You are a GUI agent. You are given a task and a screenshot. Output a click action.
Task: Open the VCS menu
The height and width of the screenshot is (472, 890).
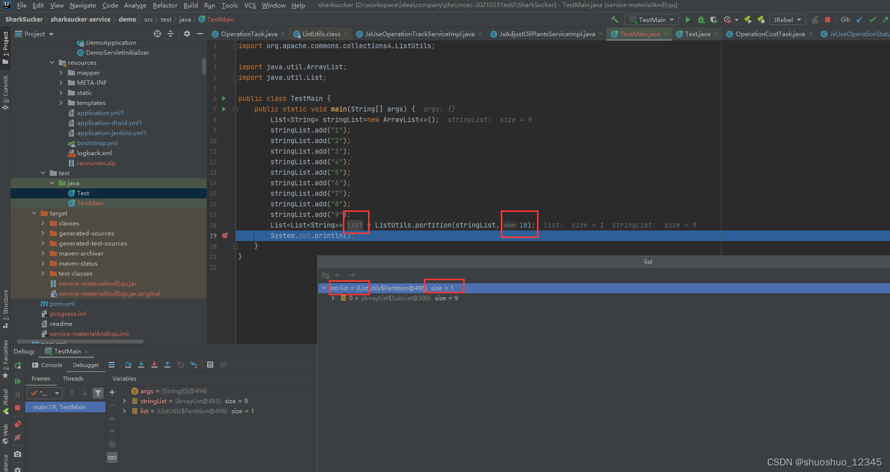[x=250, y=5]
